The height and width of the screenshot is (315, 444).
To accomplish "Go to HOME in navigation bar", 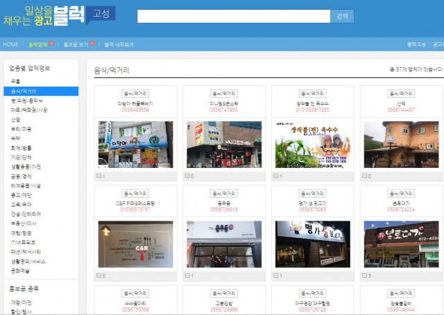I will pyautogui.click(x=11, y=44).
